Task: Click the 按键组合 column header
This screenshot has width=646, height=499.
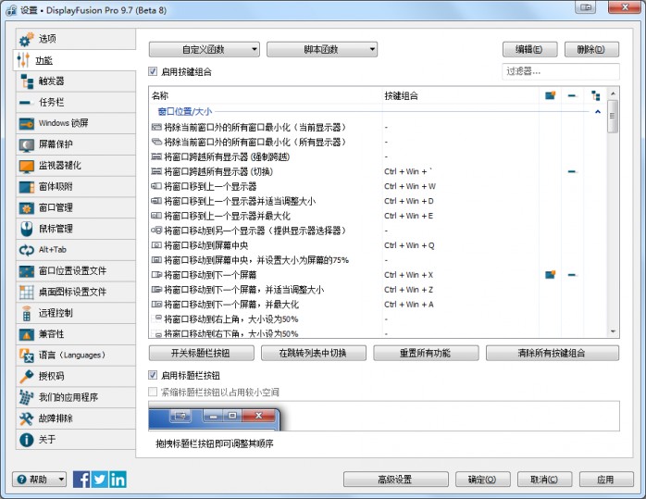Action: point(460,95)
